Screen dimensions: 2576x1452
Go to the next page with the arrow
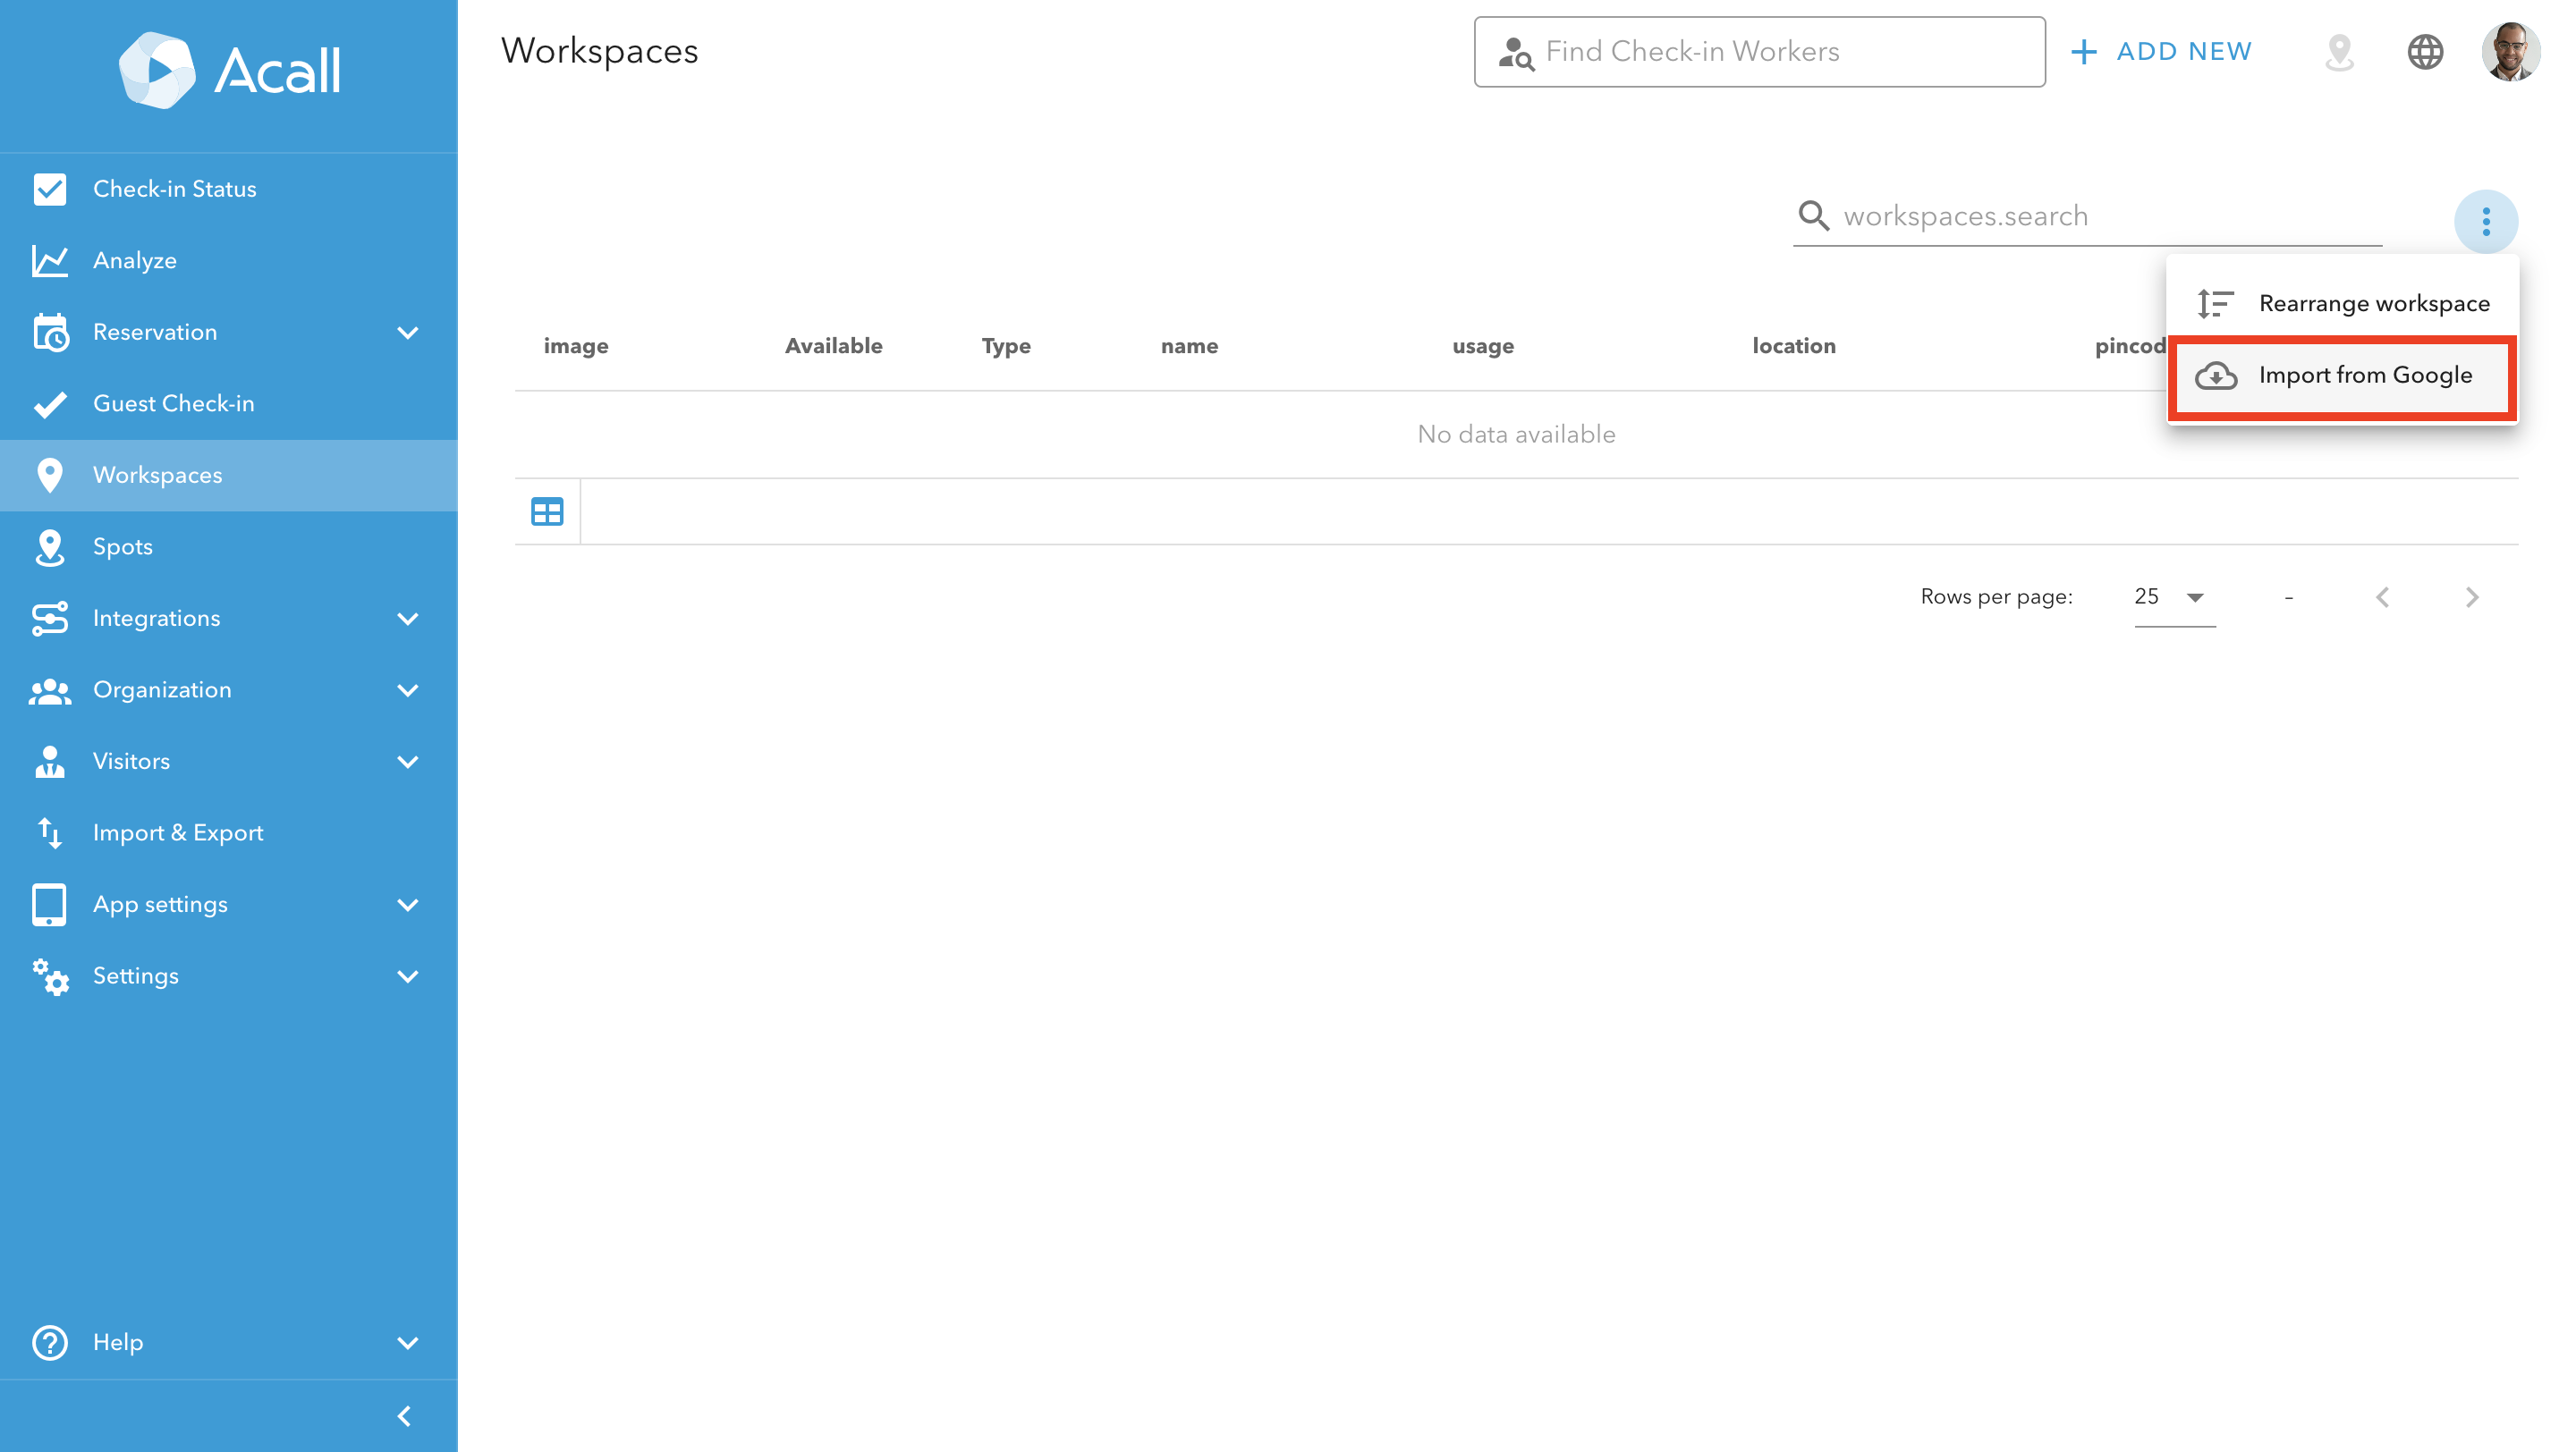[2473, 596]
